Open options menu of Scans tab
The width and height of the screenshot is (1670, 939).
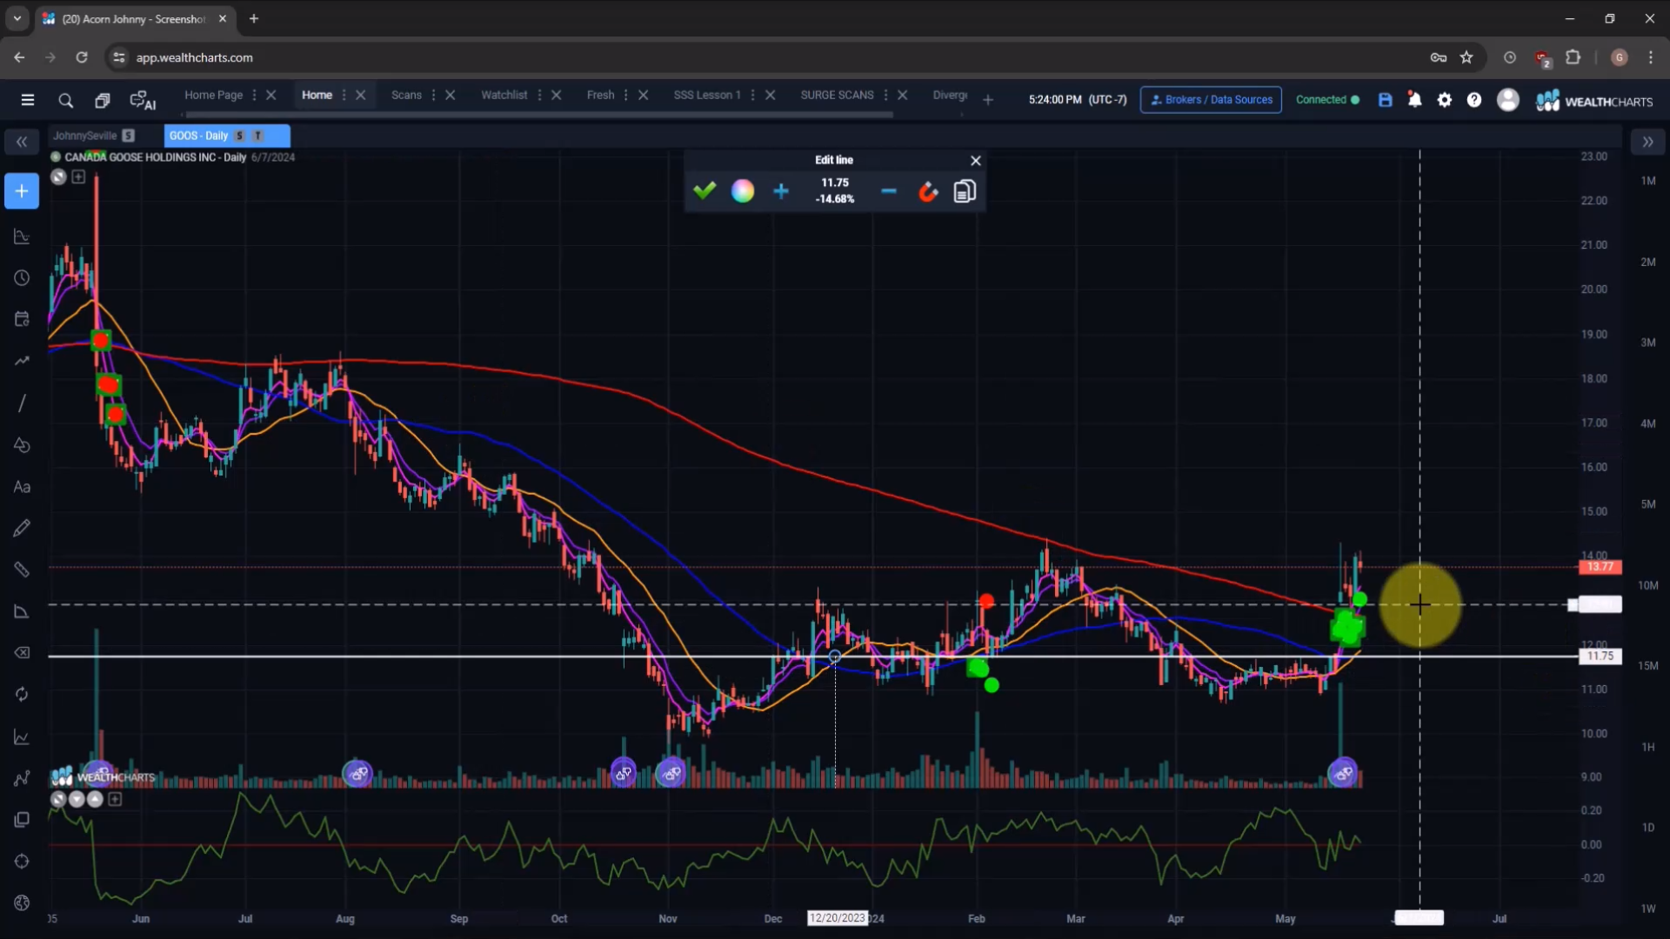(433, 95)
